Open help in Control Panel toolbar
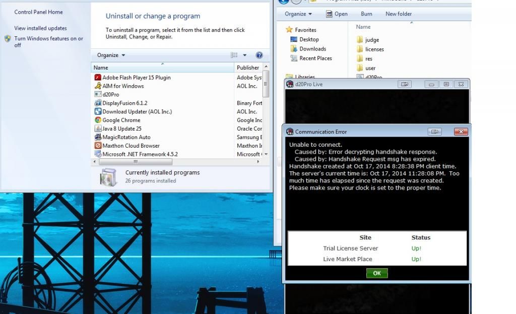This screenshot has height=314, width=516. click(x=260, y=55)
